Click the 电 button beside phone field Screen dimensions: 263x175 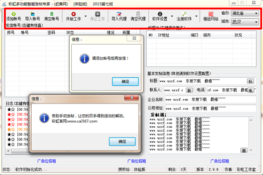pos(251,91)
